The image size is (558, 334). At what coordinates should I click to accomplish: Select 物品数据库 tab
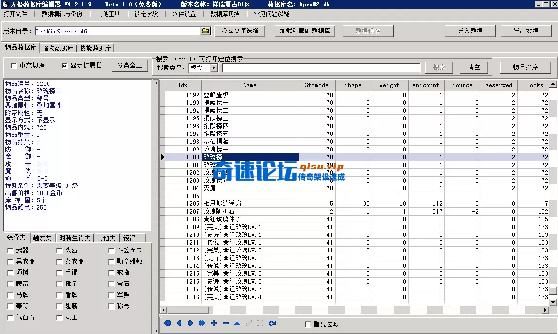click(x=21, y=48)
